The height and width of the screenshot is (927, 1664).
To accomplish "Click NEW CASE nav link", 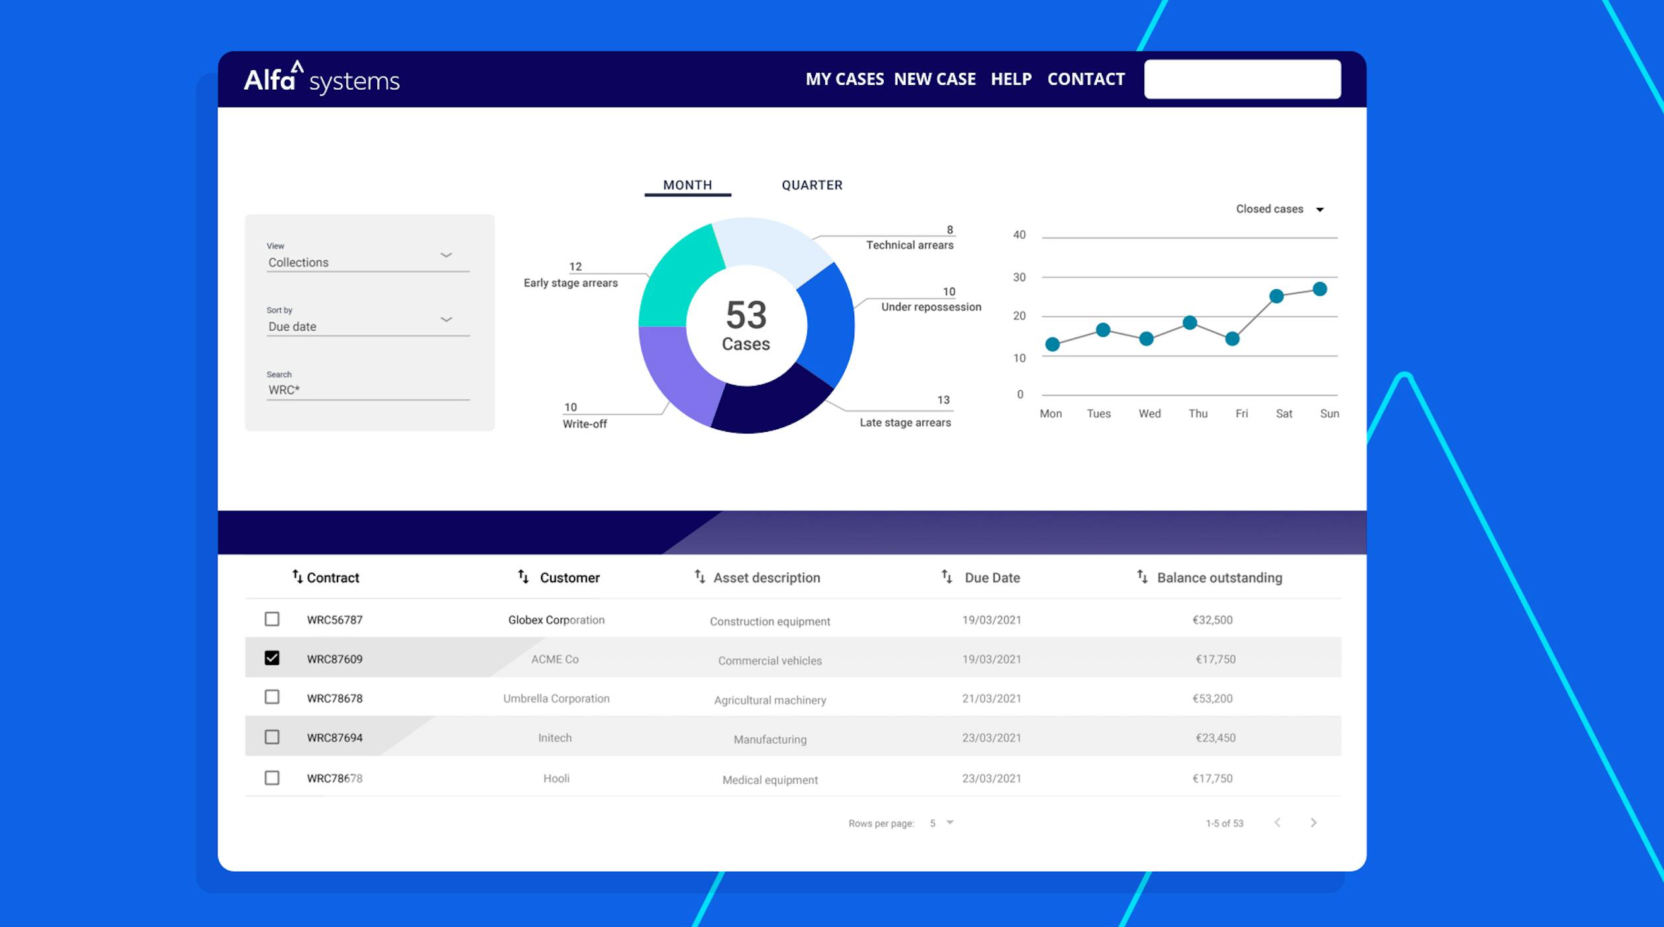I will tap(934, 79).
